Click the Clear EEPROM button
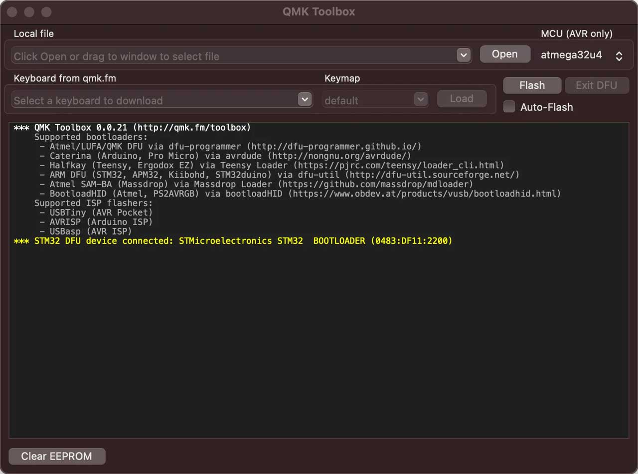The image size is (638, 474). click(x=56, y=456)
